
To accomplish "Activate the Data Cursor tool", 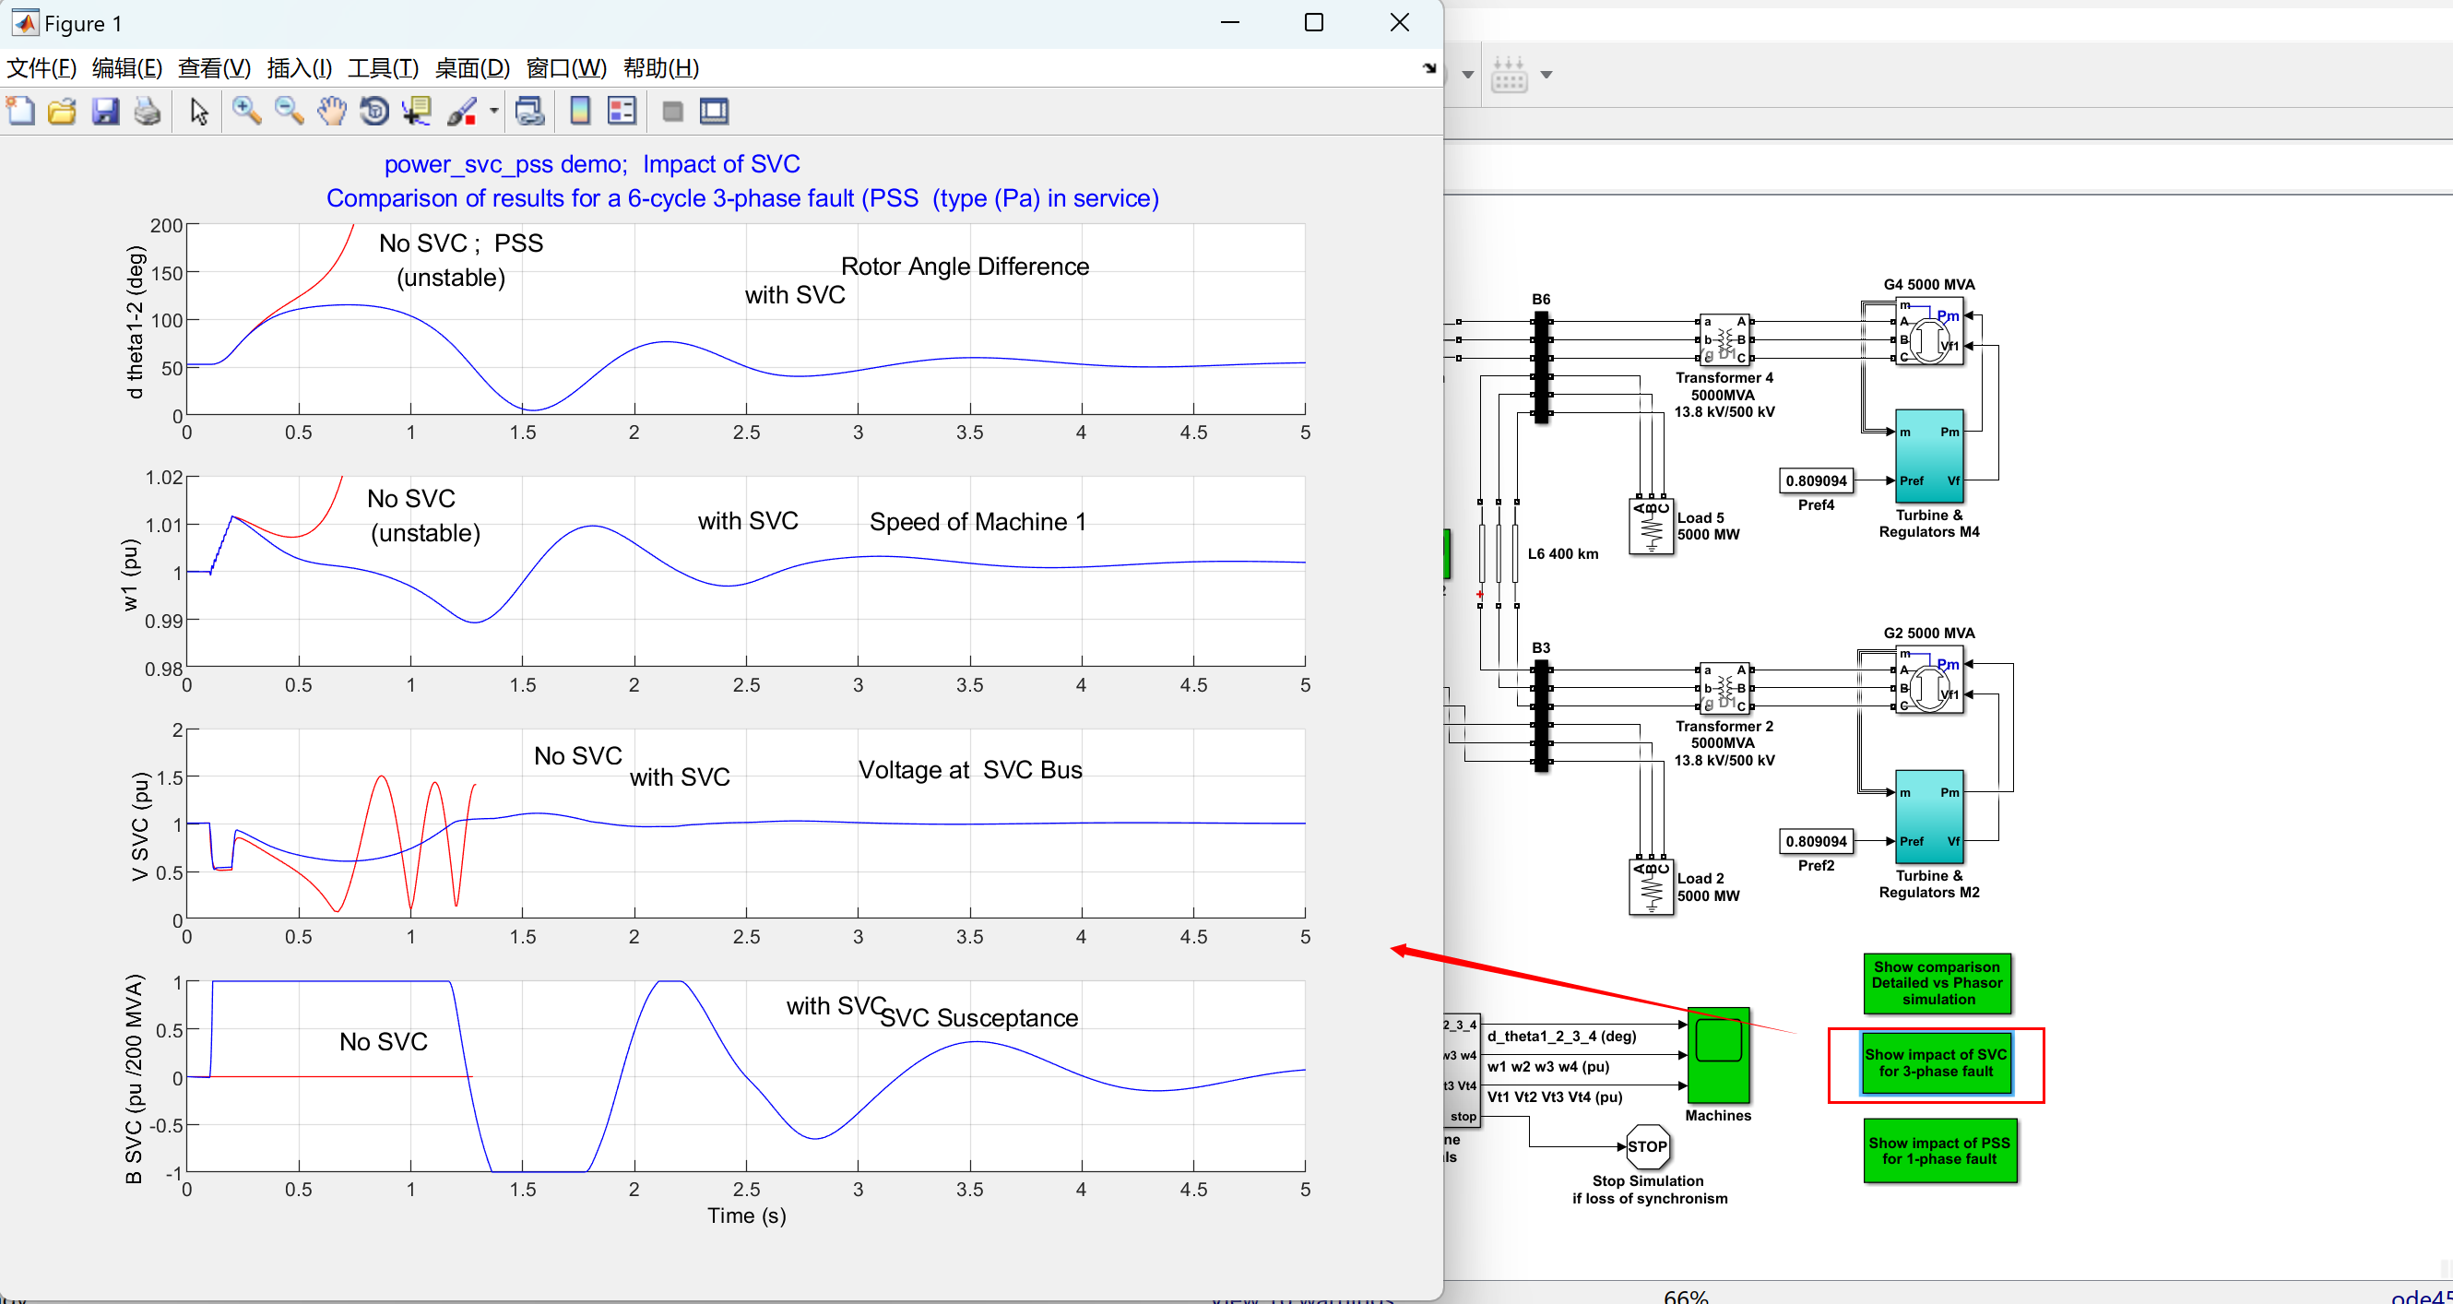I will tap(417, 112).
